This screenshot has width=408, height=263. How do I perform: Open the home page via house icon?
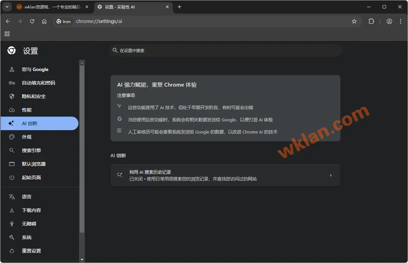tap(44, 21)
